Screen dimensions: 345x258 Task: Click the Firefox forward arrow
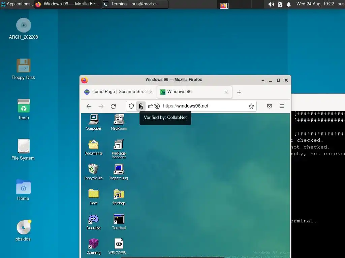(x=101, y=106)
